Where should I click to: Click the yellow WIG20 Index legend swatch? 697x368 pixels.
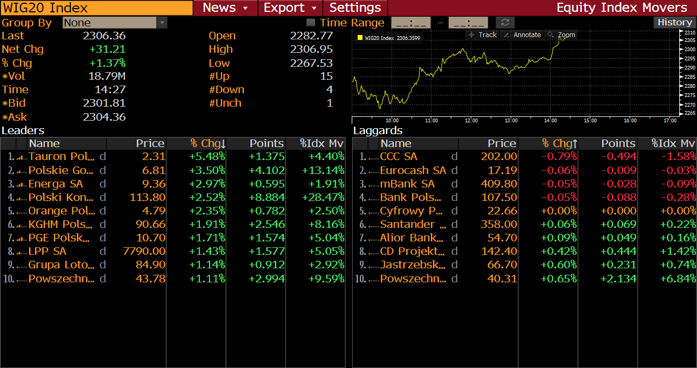[360, 38]
